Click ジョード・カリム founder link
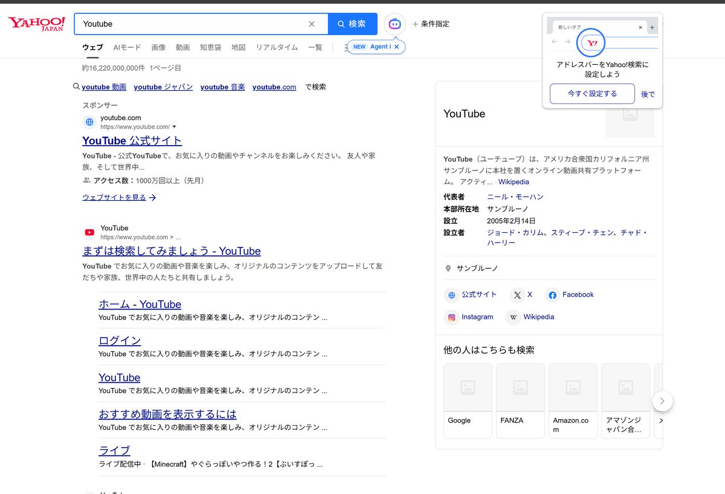The height and width of the screenshot is (494, 725). click(x=515, y=233)
